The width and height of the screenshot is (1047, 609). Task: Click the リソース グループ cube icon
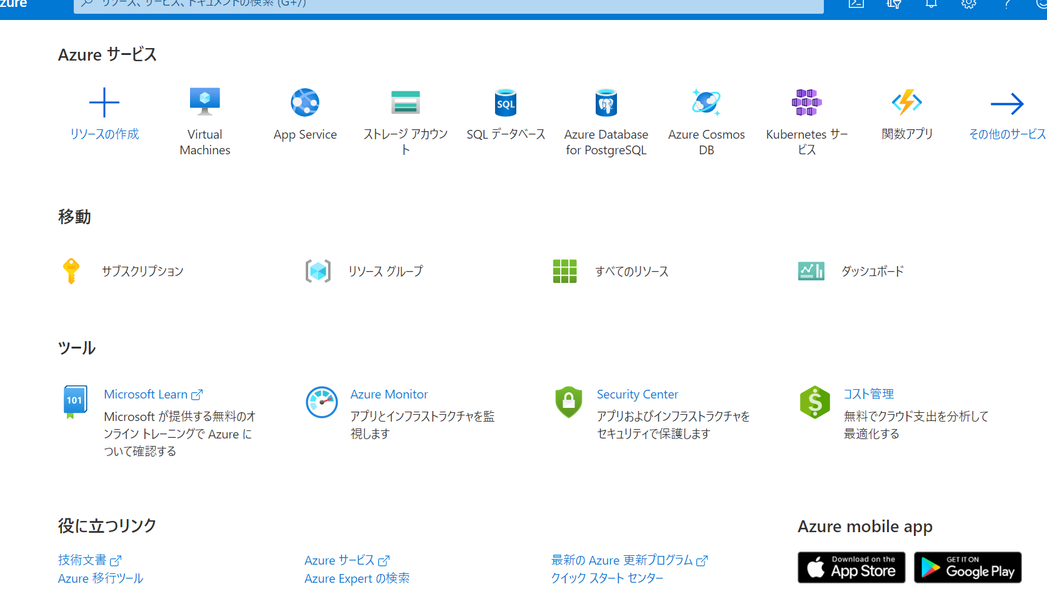pyautogui.click(x=318, y=271)
